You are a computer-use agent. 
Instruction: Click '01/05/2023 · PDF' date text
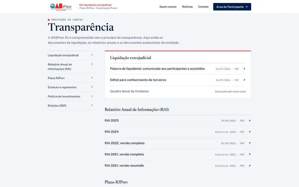click(232, 143)
